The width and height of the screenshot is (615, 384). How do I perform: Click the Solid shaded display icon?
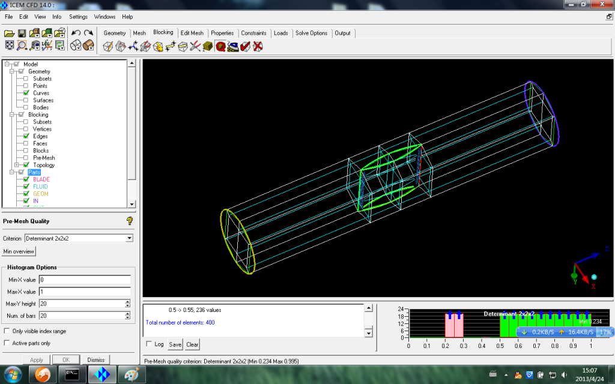pos(88,46)
